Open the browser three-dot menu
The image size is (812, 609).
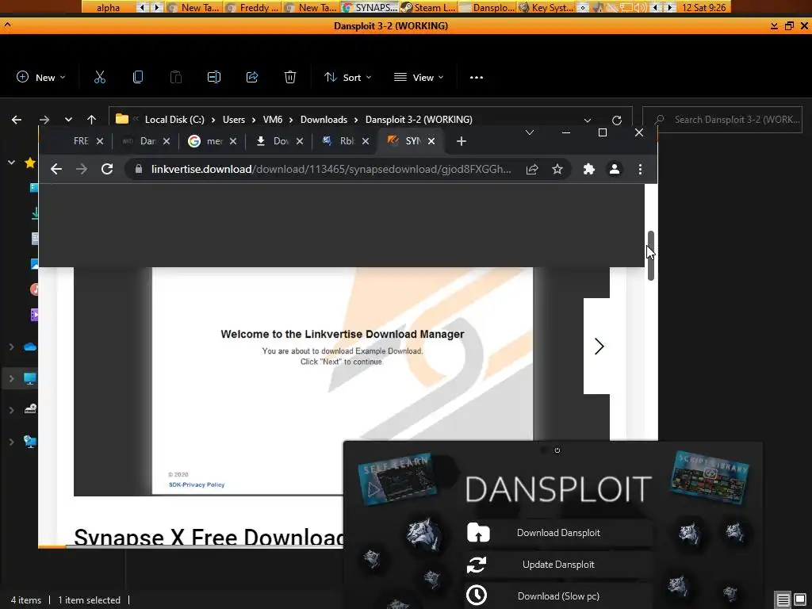point(640,169)
